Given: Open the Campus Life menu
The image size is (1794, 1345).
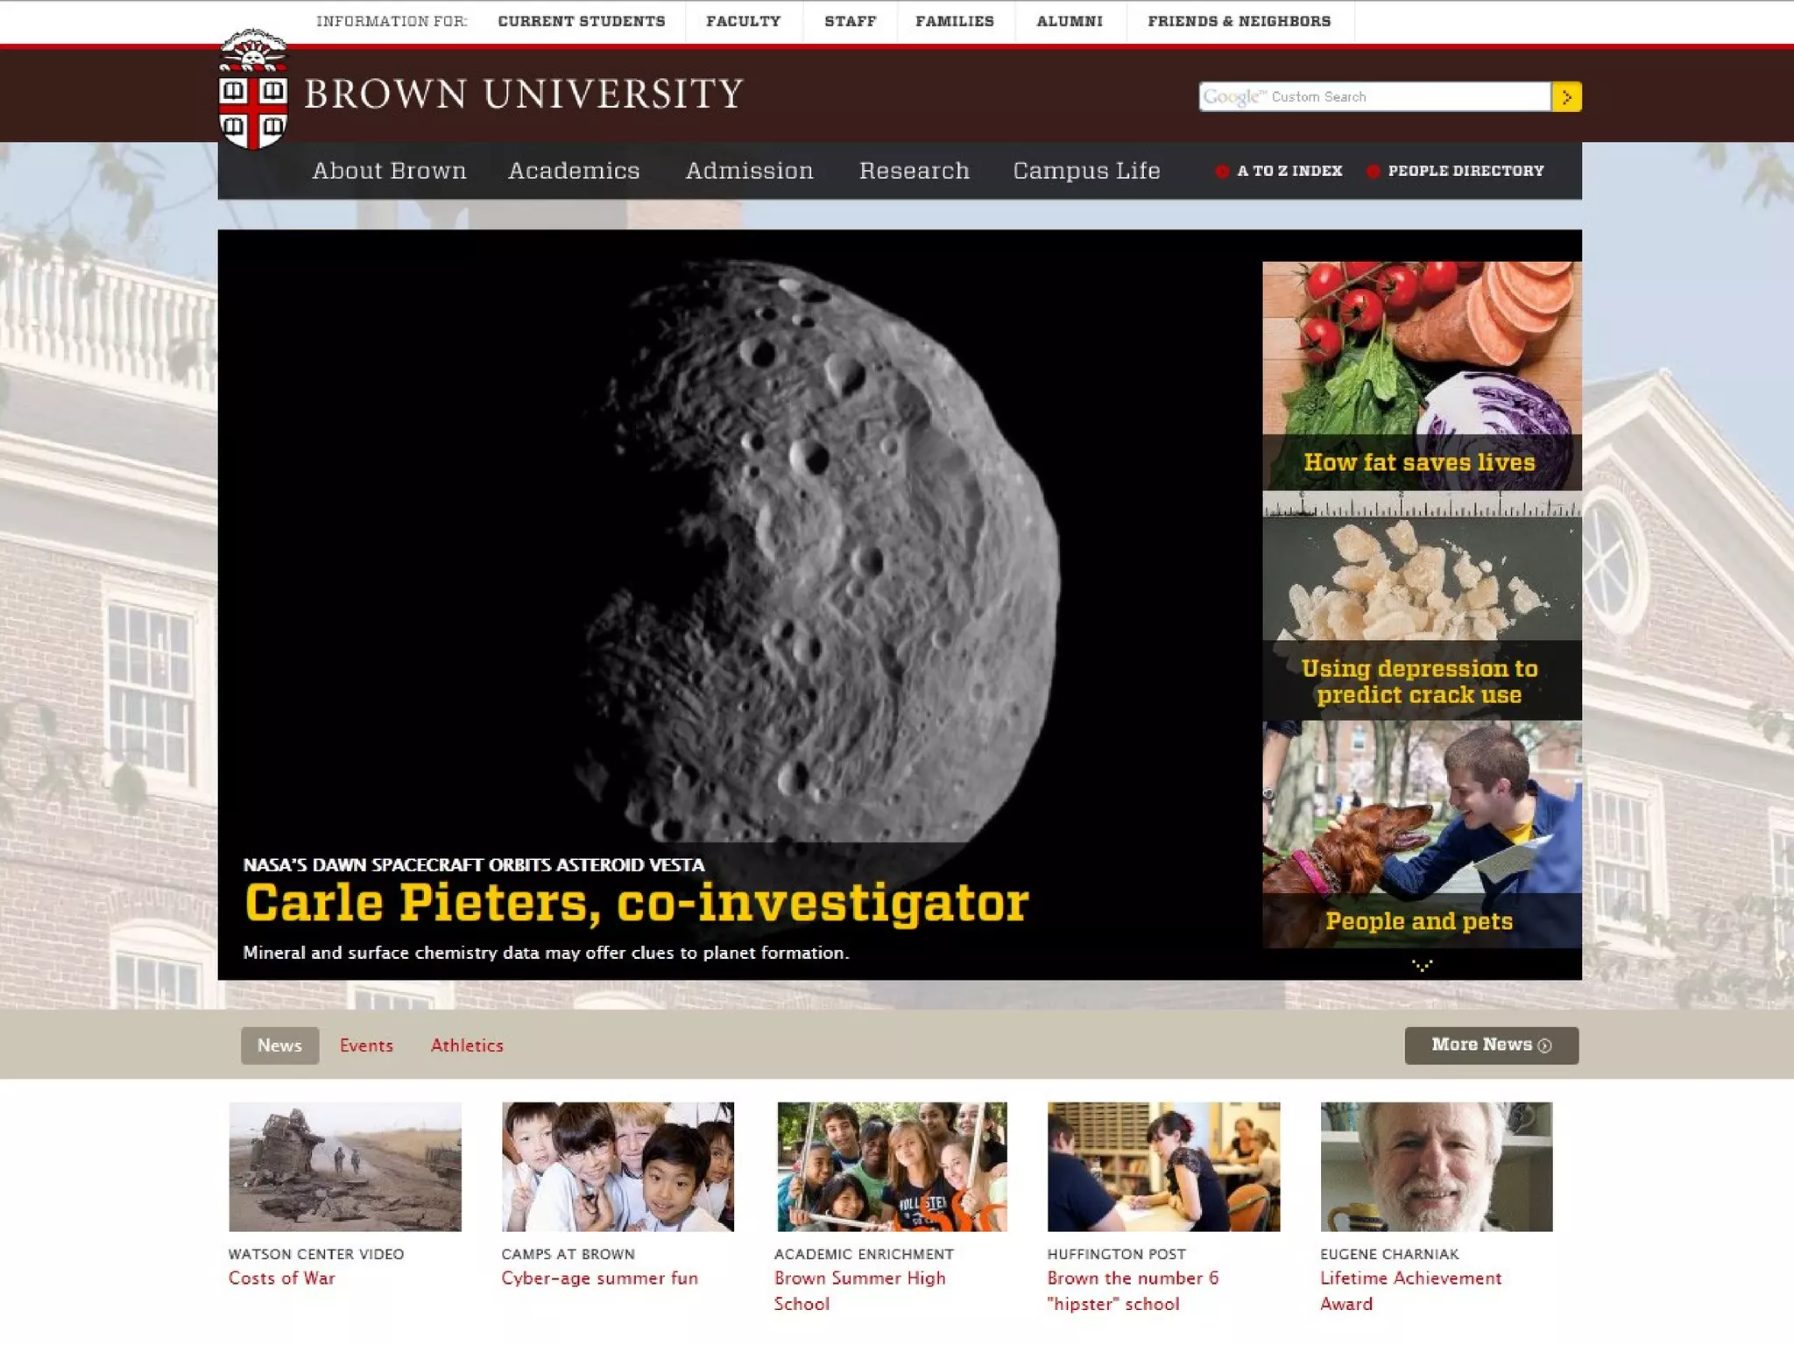Looking at the screenshot, I should point(1086,171).
